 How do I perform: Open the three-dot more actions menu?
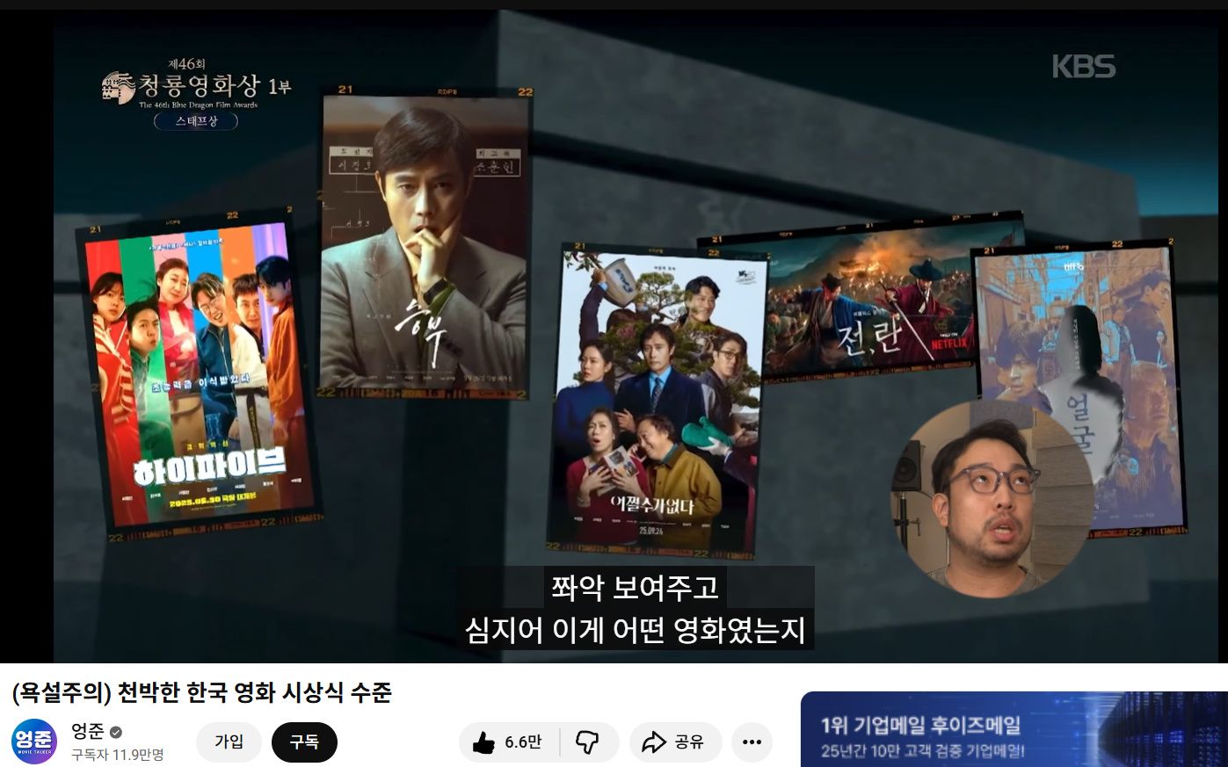tap(752, 743)
